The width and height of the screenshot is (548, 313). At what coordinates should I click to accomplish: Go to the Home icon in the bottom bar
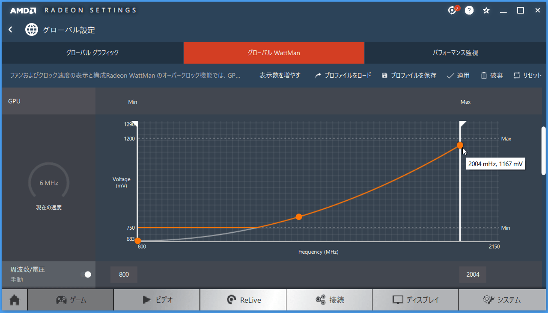click(x=15, y=300)
